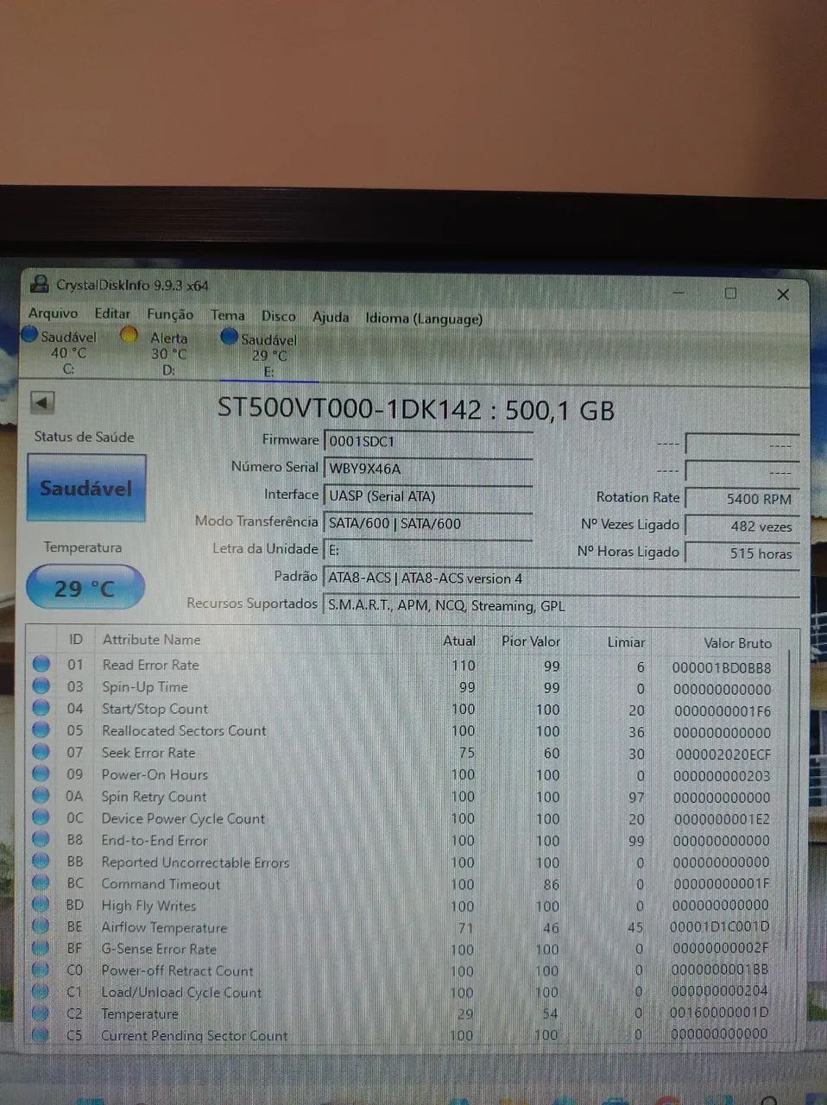
Task: Click the serial number field WBY9X46A
Action: point(428,469)
